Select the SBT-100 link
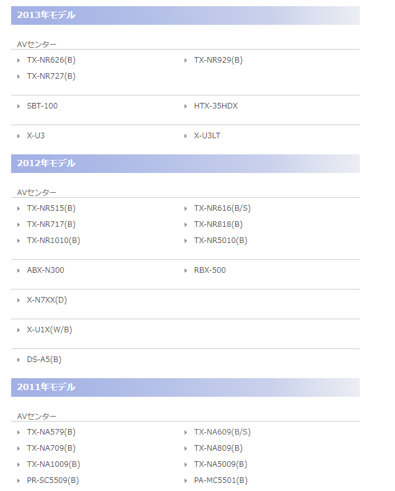This screenshot has width=395, height=491. [x=42, y=106]
